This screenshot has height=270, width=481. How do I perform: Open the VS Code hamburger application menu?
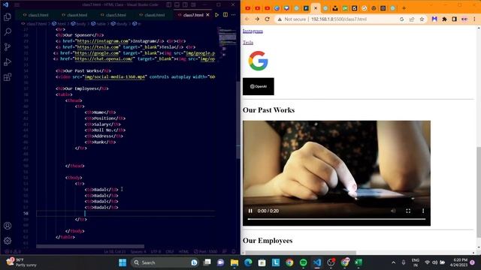click(17, 5)
